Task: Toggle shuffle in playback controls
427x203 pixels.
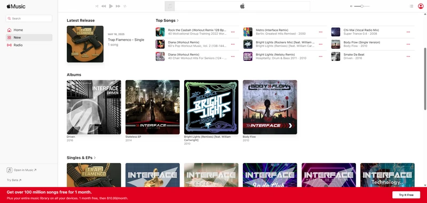Action: click(x=97, y=6)
